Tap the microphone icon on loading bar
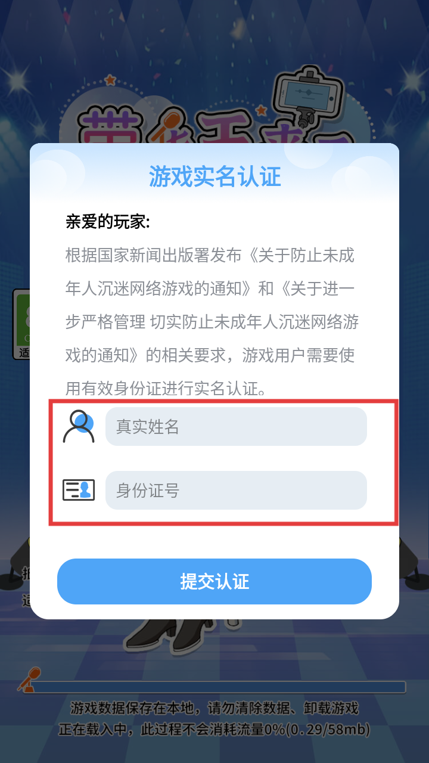The height and width of the screenshot is (763, 429). (x=29, y=680)
